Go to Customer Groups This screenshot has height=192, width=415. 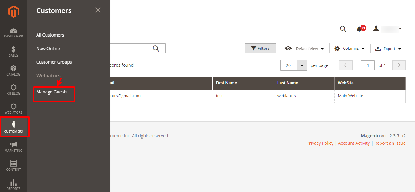point(54,62)
